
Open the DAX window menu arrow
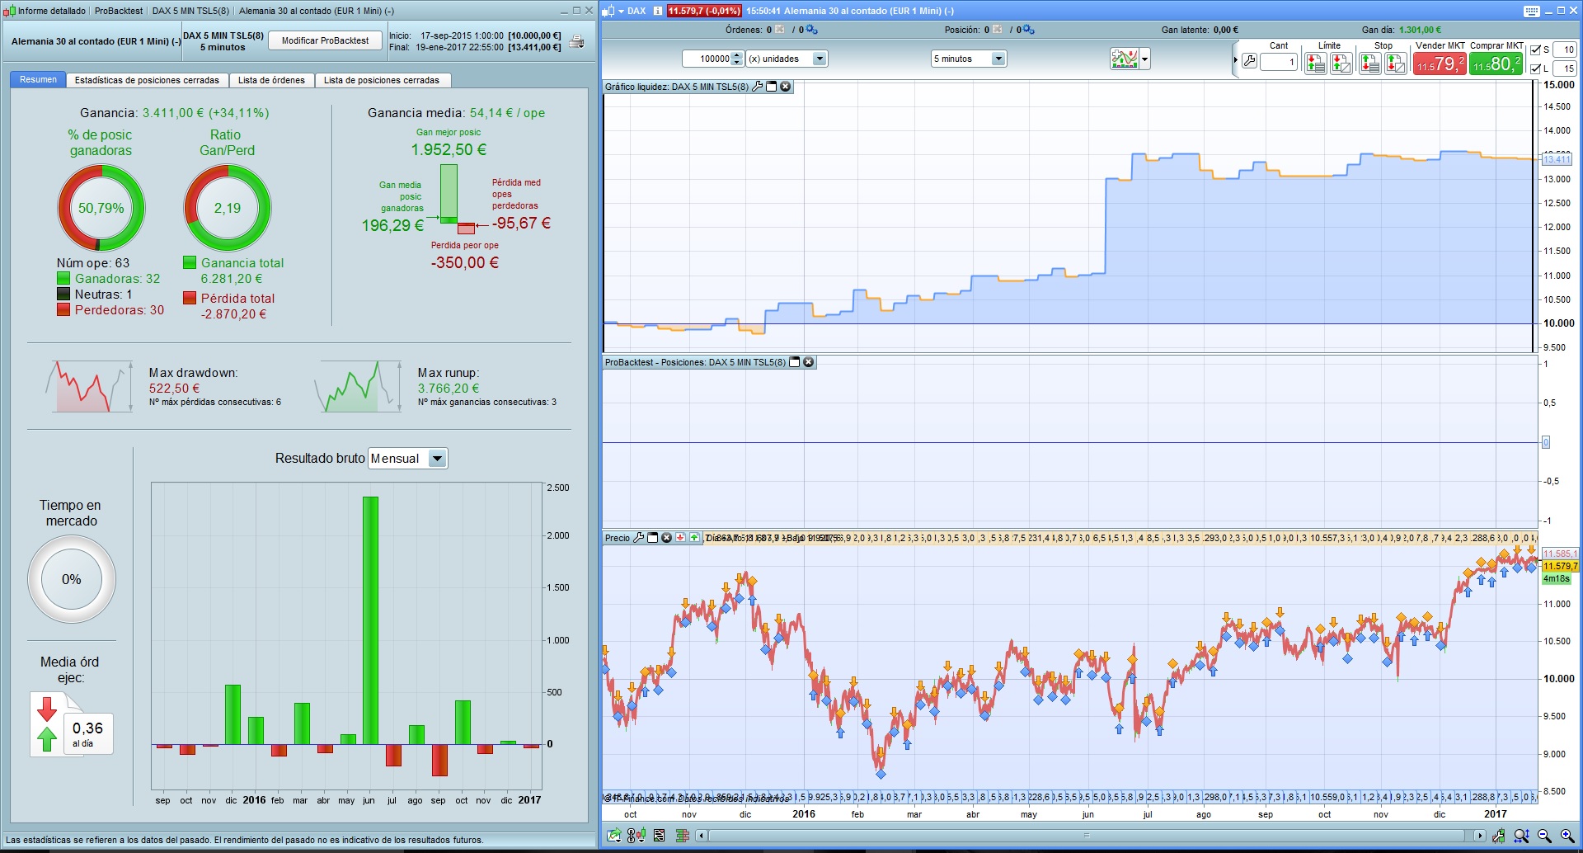(x=620, y=11)
